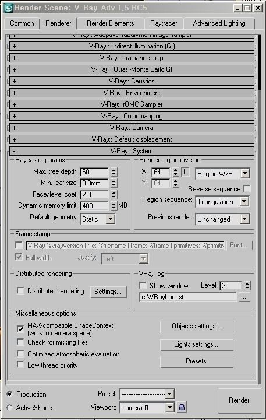Image resolution: width=266 pixels, height=420 pixels.
Task: Enable Low thread priority checkbox
Action: coord(20,365)
